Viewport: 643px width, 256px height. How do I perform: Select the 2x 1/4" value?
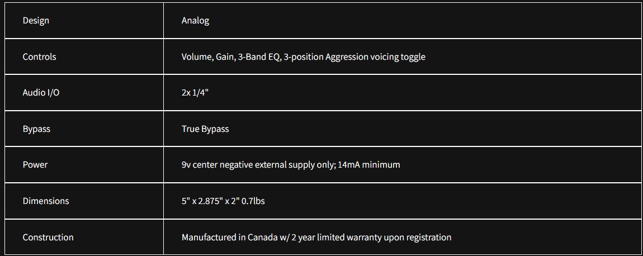click(195, 93)
